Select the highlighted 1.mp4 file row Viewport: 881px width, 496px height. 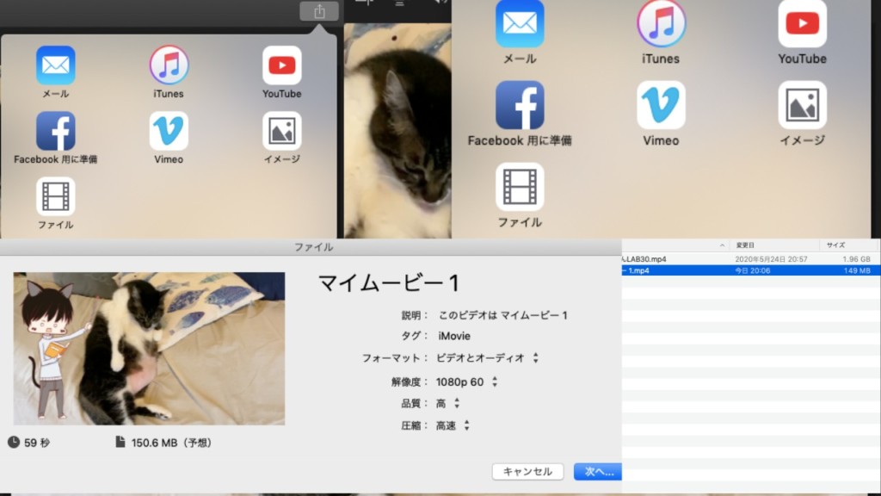tap(750, 270)
